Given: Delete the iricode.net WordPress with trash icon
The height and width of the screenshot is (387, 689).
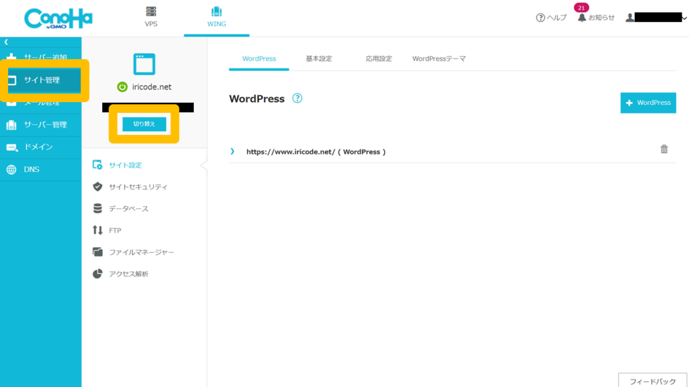Looking at the screenshot, I should [664, 149].
